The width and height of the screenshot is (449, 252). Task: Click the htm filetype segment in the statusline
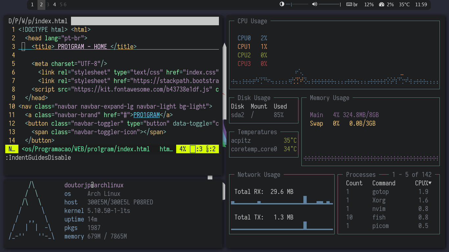166,149
